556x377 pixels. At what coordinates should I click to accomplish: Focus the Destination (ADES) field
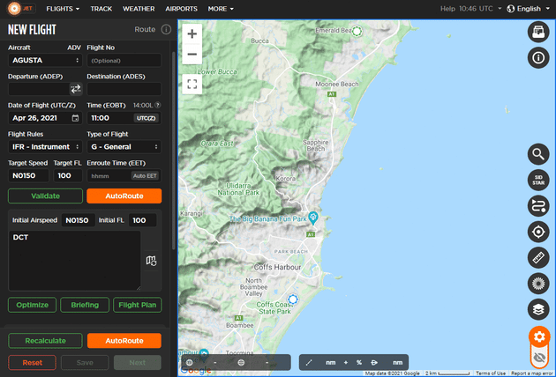tap(124, 89)
